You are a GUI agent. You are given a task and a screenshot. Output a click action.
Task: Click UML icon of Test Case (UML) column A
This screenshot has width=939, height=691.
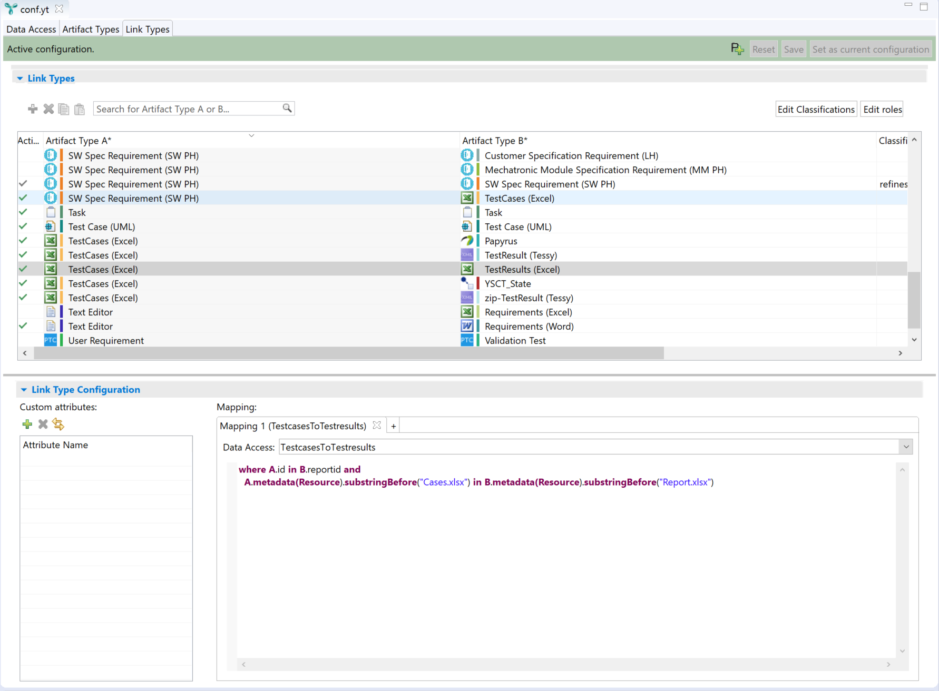(x=51, y=226)
